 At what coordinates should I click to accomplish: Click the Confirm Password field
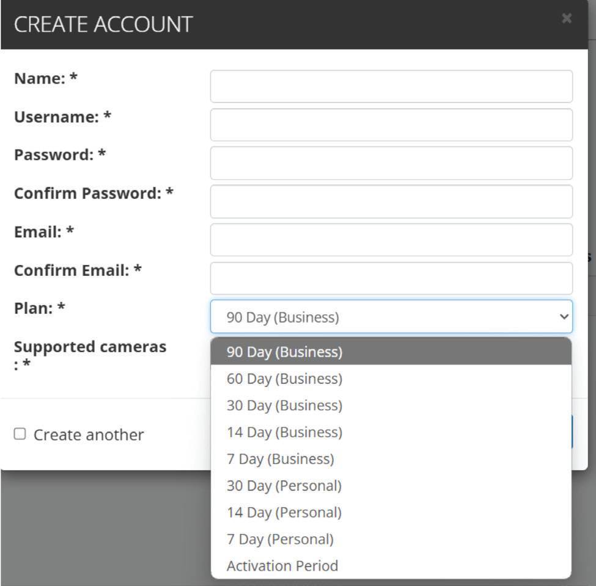[x=391, y=201]
